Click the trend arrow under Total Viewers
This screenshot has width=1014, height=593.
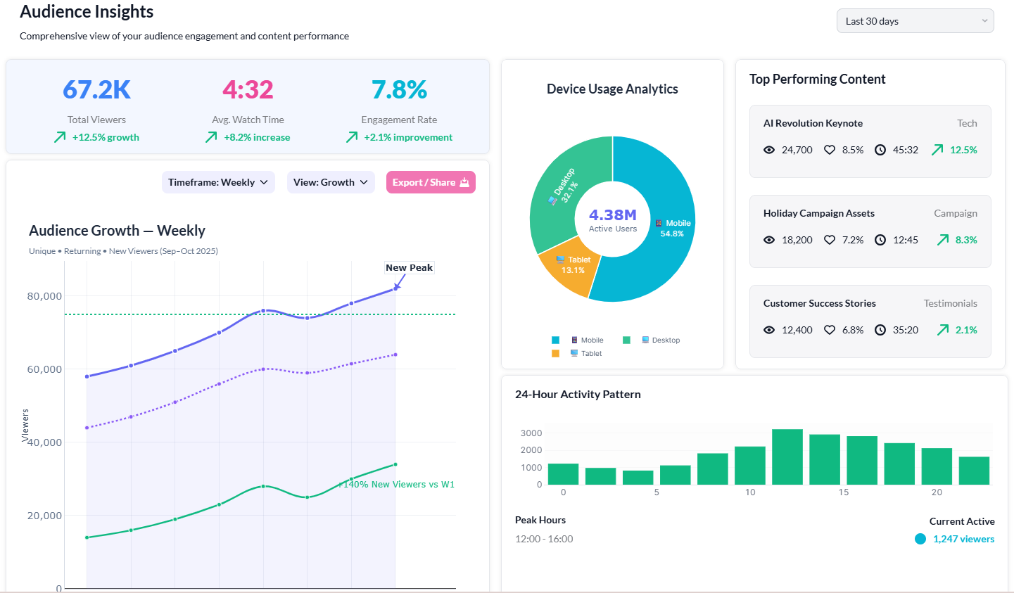coord(60,137)
